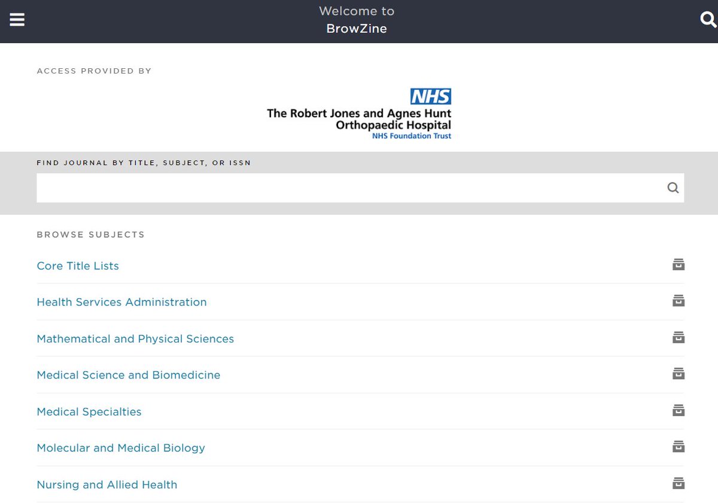718x503 pixels.
Task: Click the bookshelf icon beside Core Title Lists
Action: 678,264
